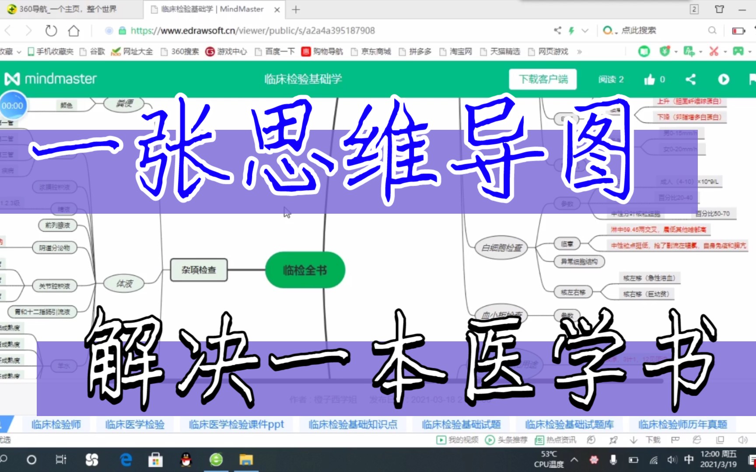Click the thumbs-up like icon
Screen dimensions: 756x472
(x=649, y=79)
